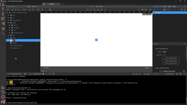Viewport: 187px width, 105px height.
Task: Click the Define Global Data button
Action: 171,58
